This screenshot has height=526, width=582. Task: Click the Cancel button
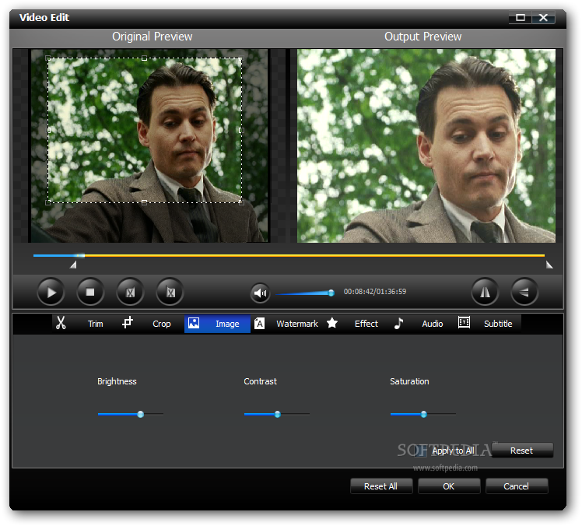pyautogui.click(x=517, y=486)
